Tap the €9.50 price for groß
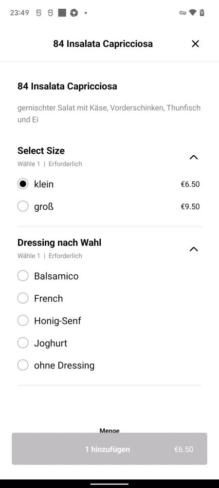The image size is (219, 488). coord(190,206)
